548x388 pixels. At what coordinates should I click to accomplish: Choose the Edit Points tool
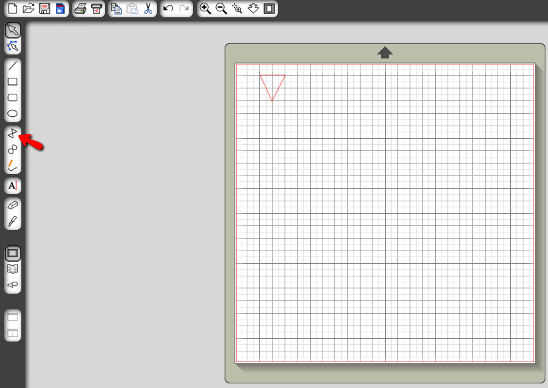[x=13, y=46]
